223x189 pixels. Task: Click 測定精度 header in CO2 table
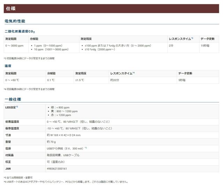(x=86, y=39)
